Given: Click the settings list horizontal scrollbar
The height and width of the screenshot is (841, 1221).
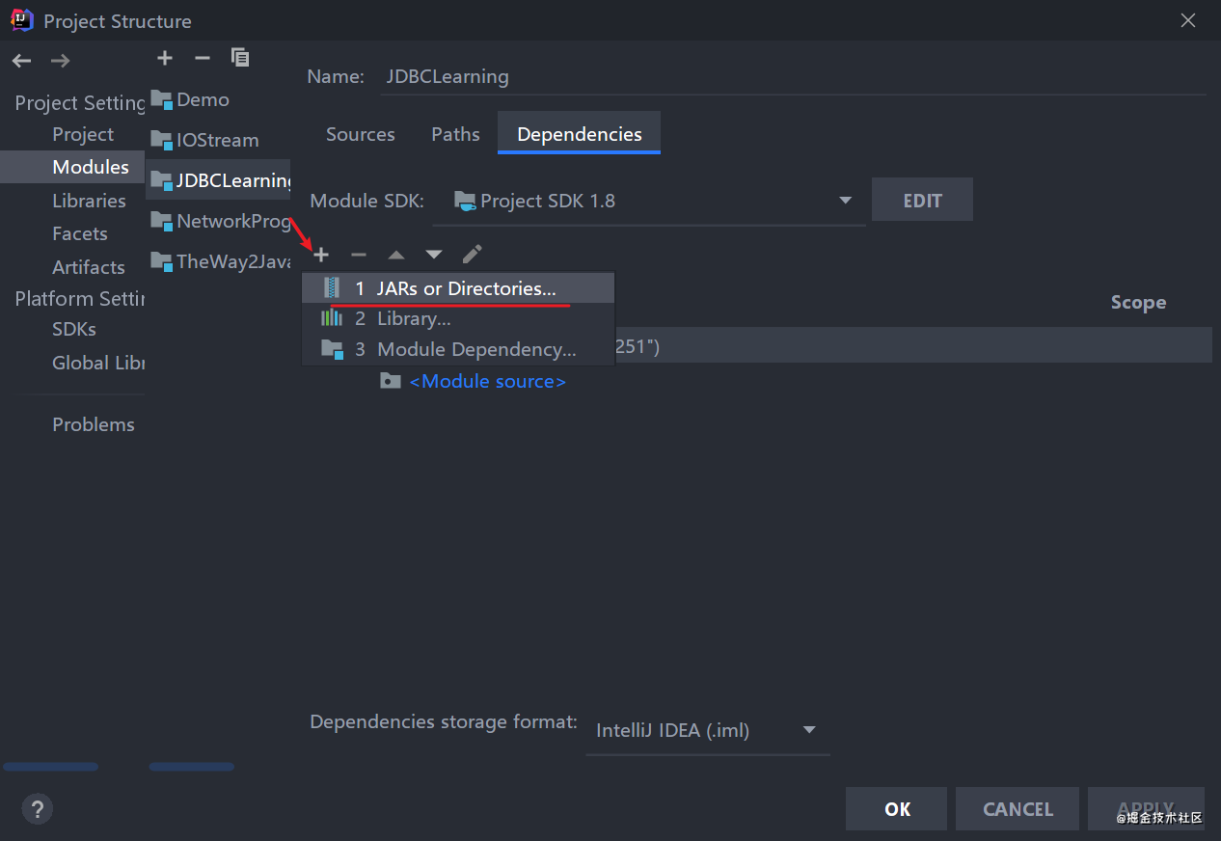Looking at the screenshot, I should pos(51,767).
